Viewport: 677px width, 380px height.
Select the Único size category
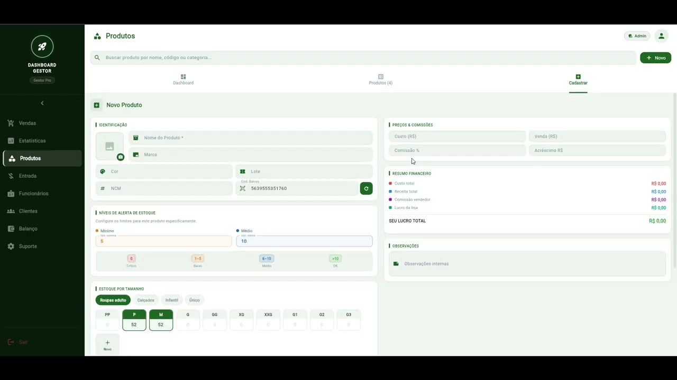pyautogui.click(x=195, y=300)
